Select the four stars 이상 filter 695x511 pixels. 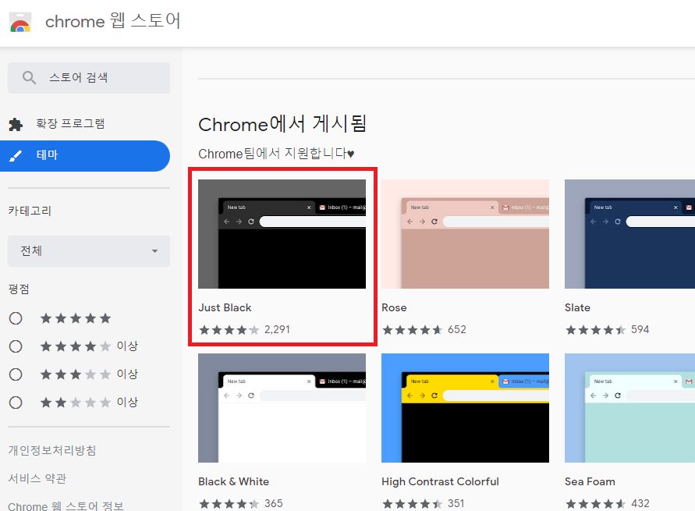coord(16,346)
